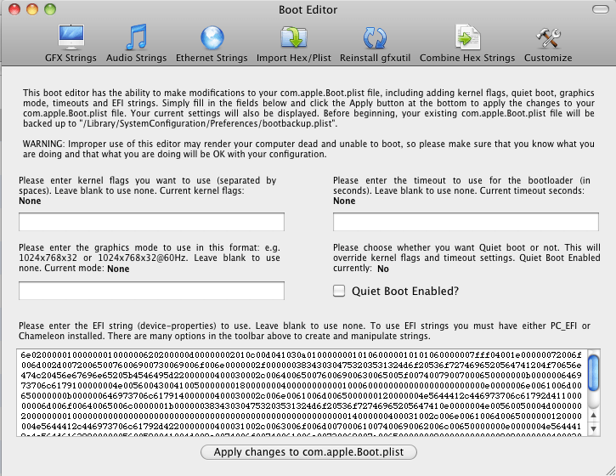Viewport: 616px width, 476px height.
Task: Click the EFI text area scroll down arrow
Action: coord(594,428)
